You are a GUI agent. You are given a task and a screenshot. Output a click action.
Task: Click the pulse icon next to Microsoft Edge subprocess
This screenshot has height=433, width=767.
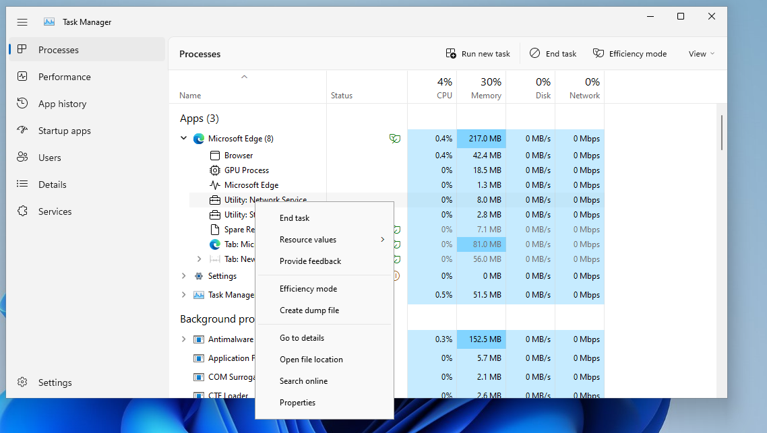pyautogui.click(x=215, y=185)
